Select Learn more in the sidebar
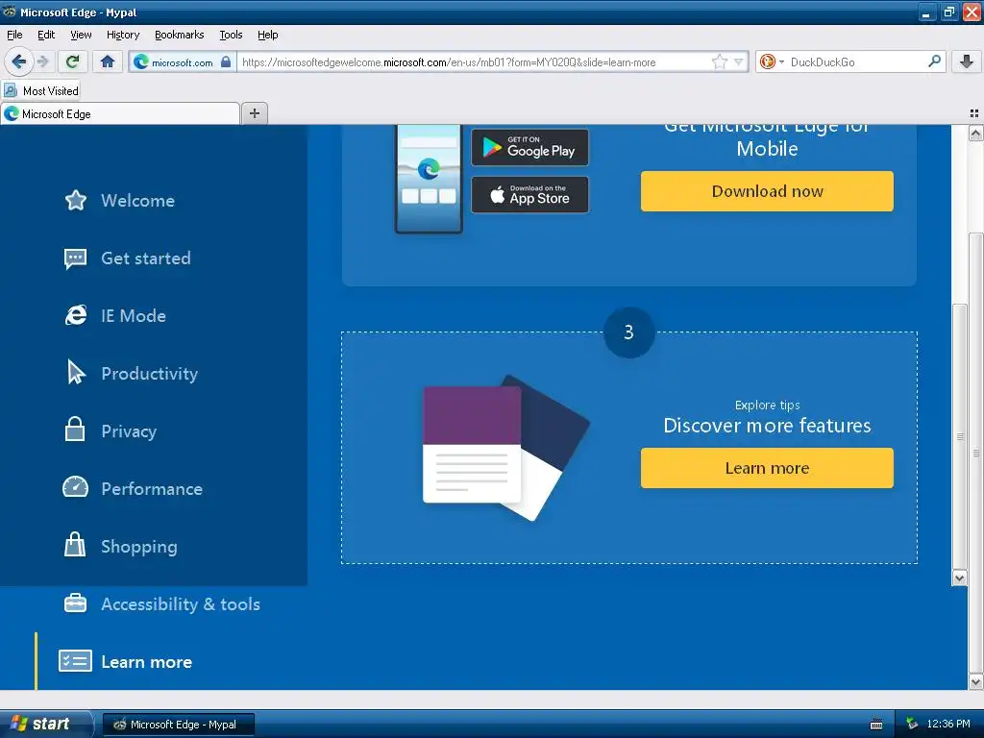Image resolution: width=984 pixels, height=738 pixels. point(146,662)
